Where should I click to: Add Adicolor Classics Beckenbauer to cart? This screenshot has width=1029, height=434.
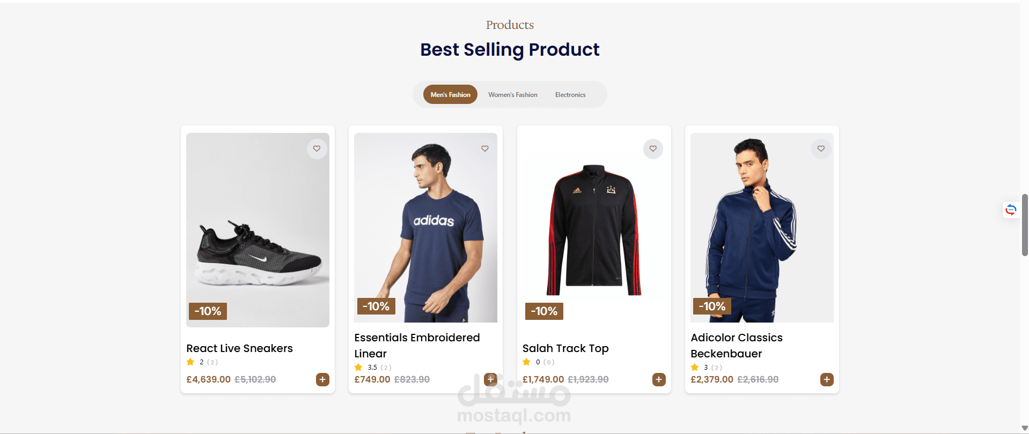[827, 379]
